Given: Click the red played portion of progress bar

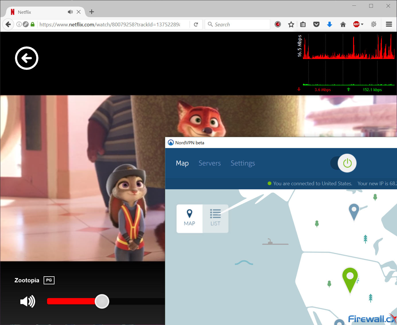Looking at the screenshot, I should point(71,301).
